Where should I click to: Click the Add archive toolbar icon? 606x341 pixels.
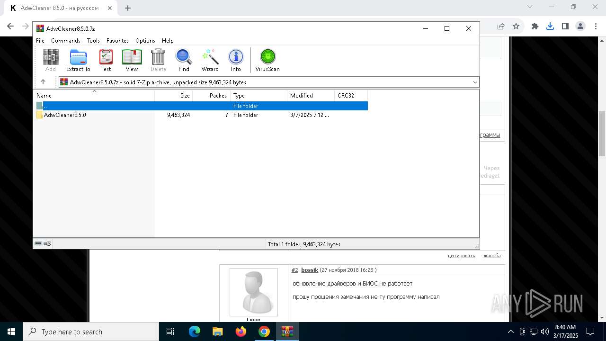[x=51, y=60]
